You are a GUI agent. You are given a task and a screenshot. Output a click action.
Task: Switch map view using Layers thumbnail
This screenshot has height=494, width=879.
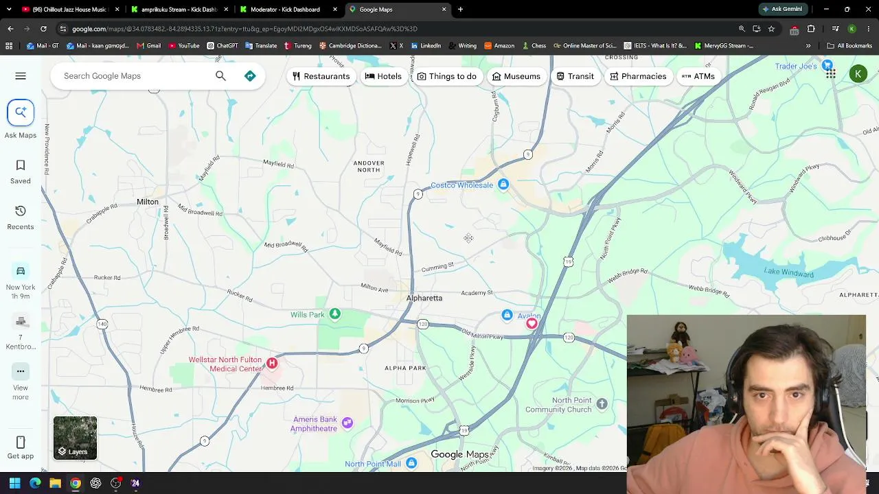[76, 438]
